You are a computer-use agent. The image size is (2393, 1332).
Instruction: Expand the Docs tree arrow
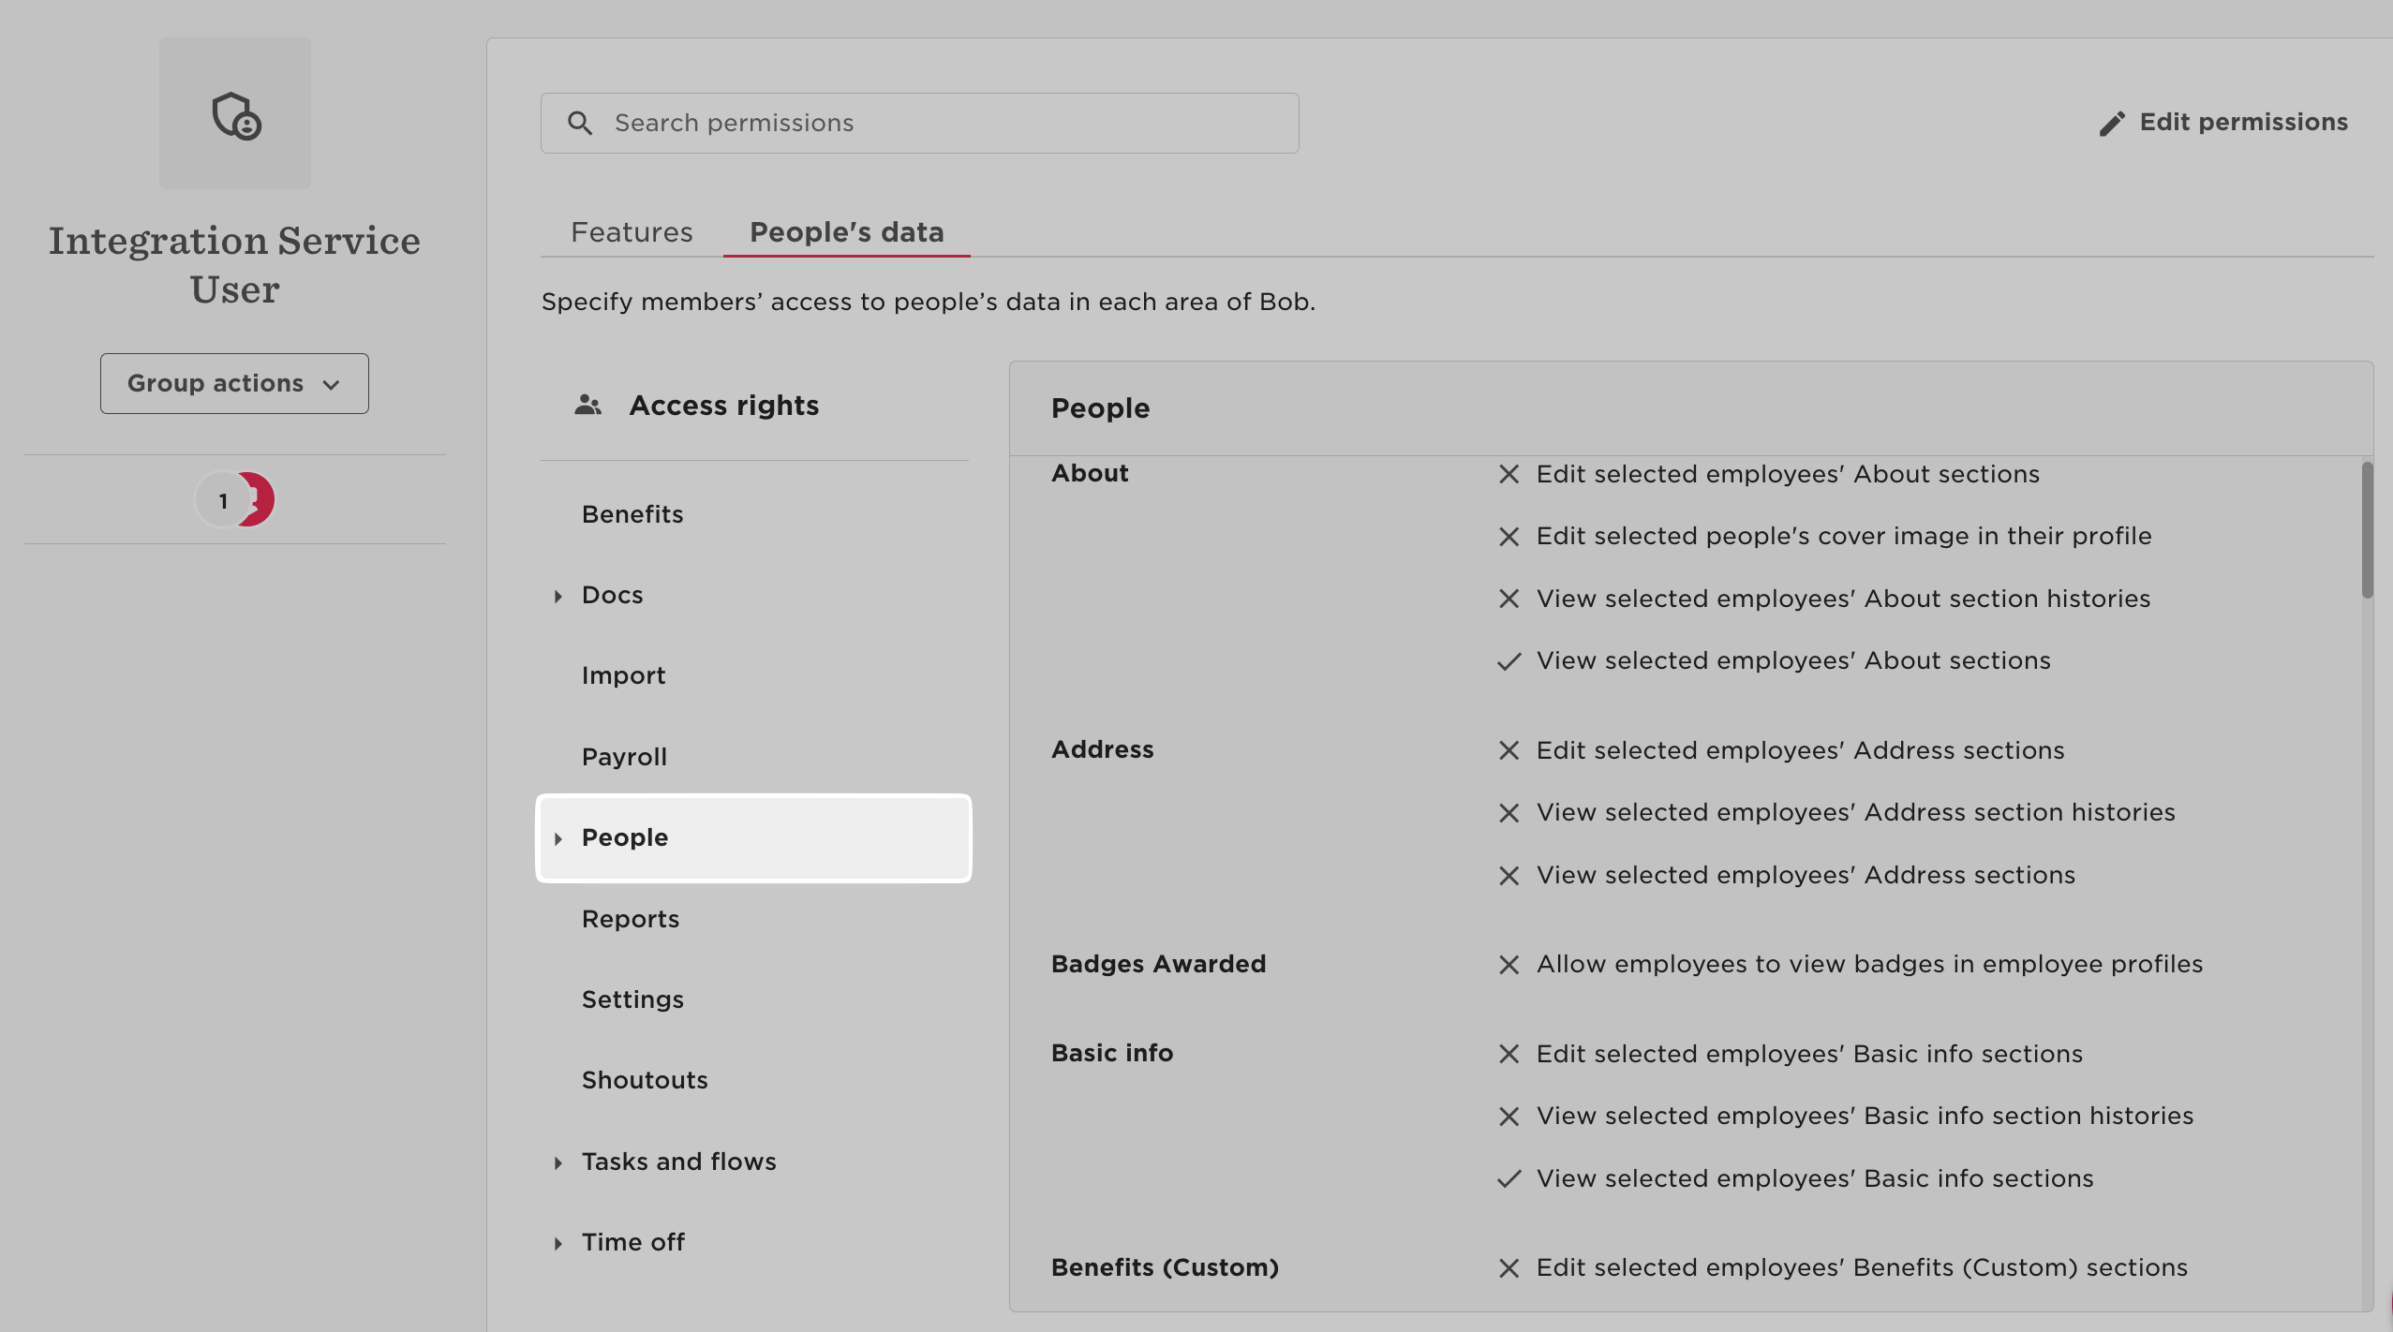(x=558, y=596)
